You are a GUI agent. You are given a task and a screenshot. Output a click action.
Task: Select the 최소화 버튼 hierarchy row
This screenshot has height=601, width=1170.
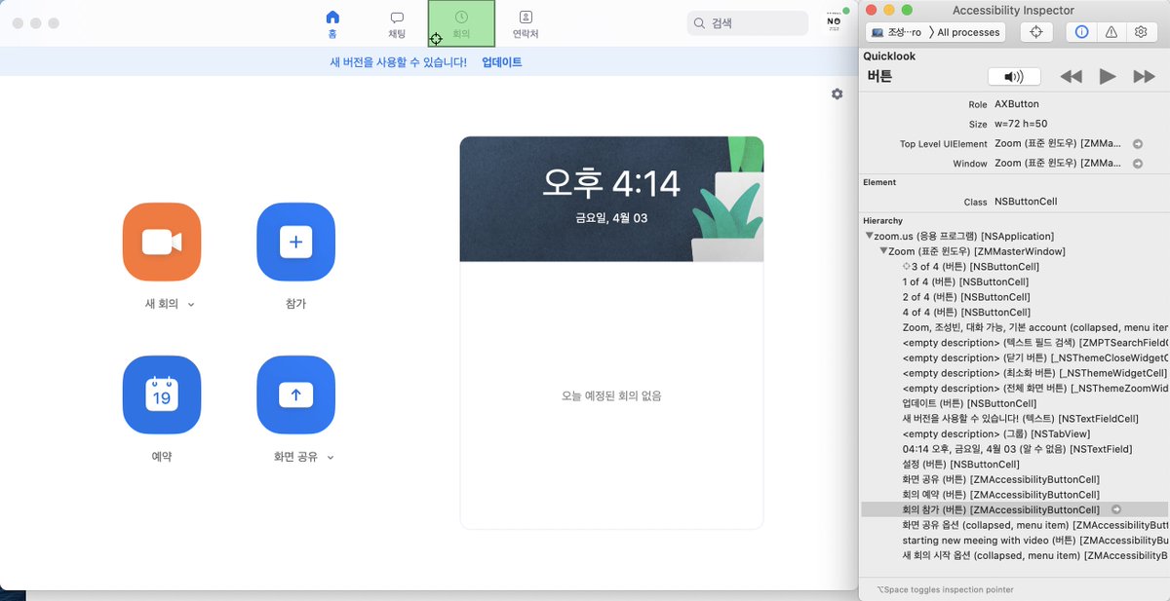coord(1015,373)
